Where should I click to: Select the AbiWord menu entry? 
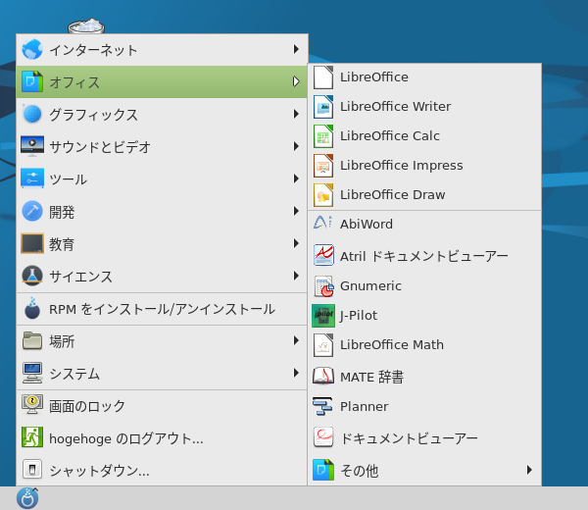point(424,224)
